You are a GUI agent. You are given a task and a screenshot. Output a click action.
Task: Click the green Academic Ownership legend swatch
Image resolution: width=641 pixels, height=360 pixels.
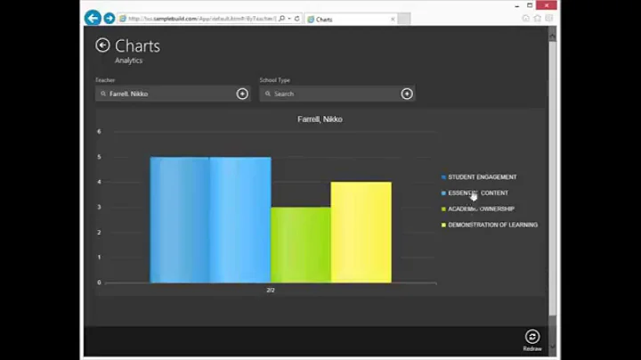coord(443,209)
